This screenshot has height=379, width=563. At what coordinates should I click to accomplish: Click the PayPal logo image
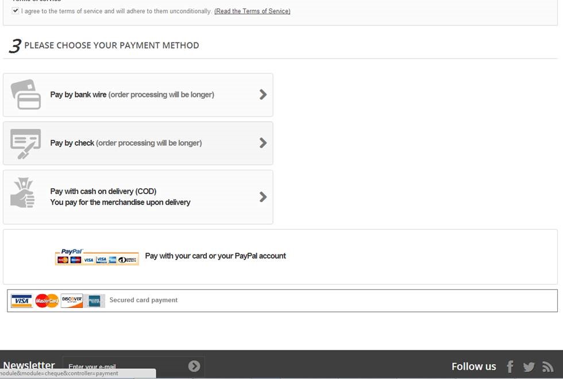(97, 257)
